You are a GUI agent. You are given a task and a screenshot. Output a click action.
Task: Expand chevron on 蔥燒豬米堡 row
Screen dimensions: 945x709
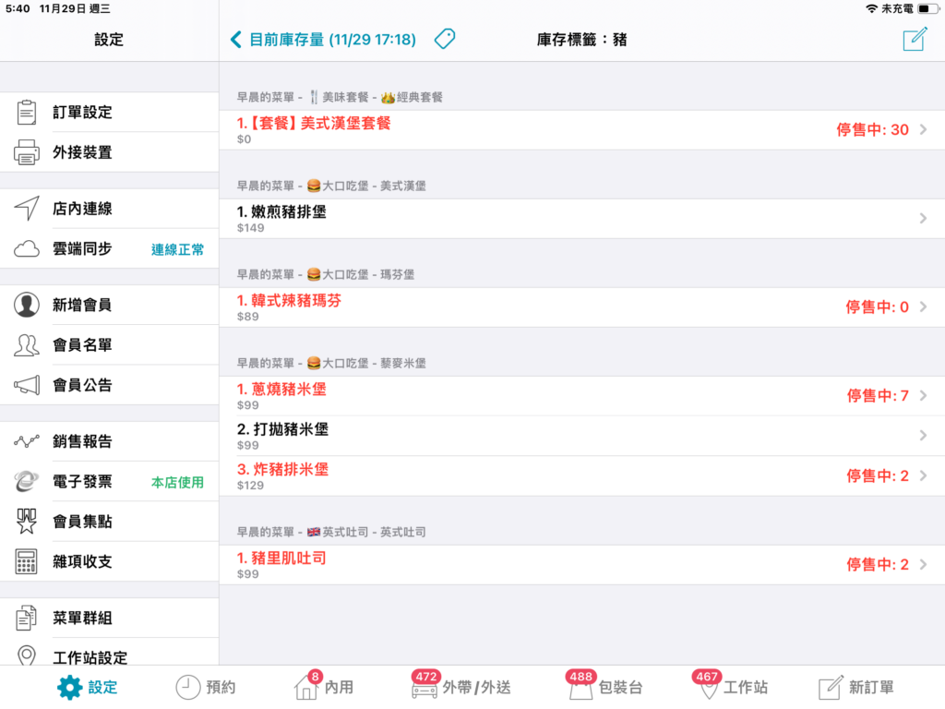923,395
